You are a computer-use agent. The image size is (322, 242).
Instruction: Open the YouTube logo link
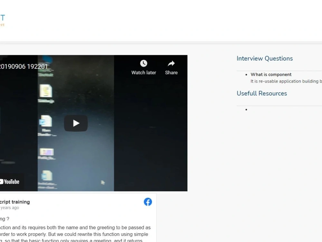pos(9,182)
